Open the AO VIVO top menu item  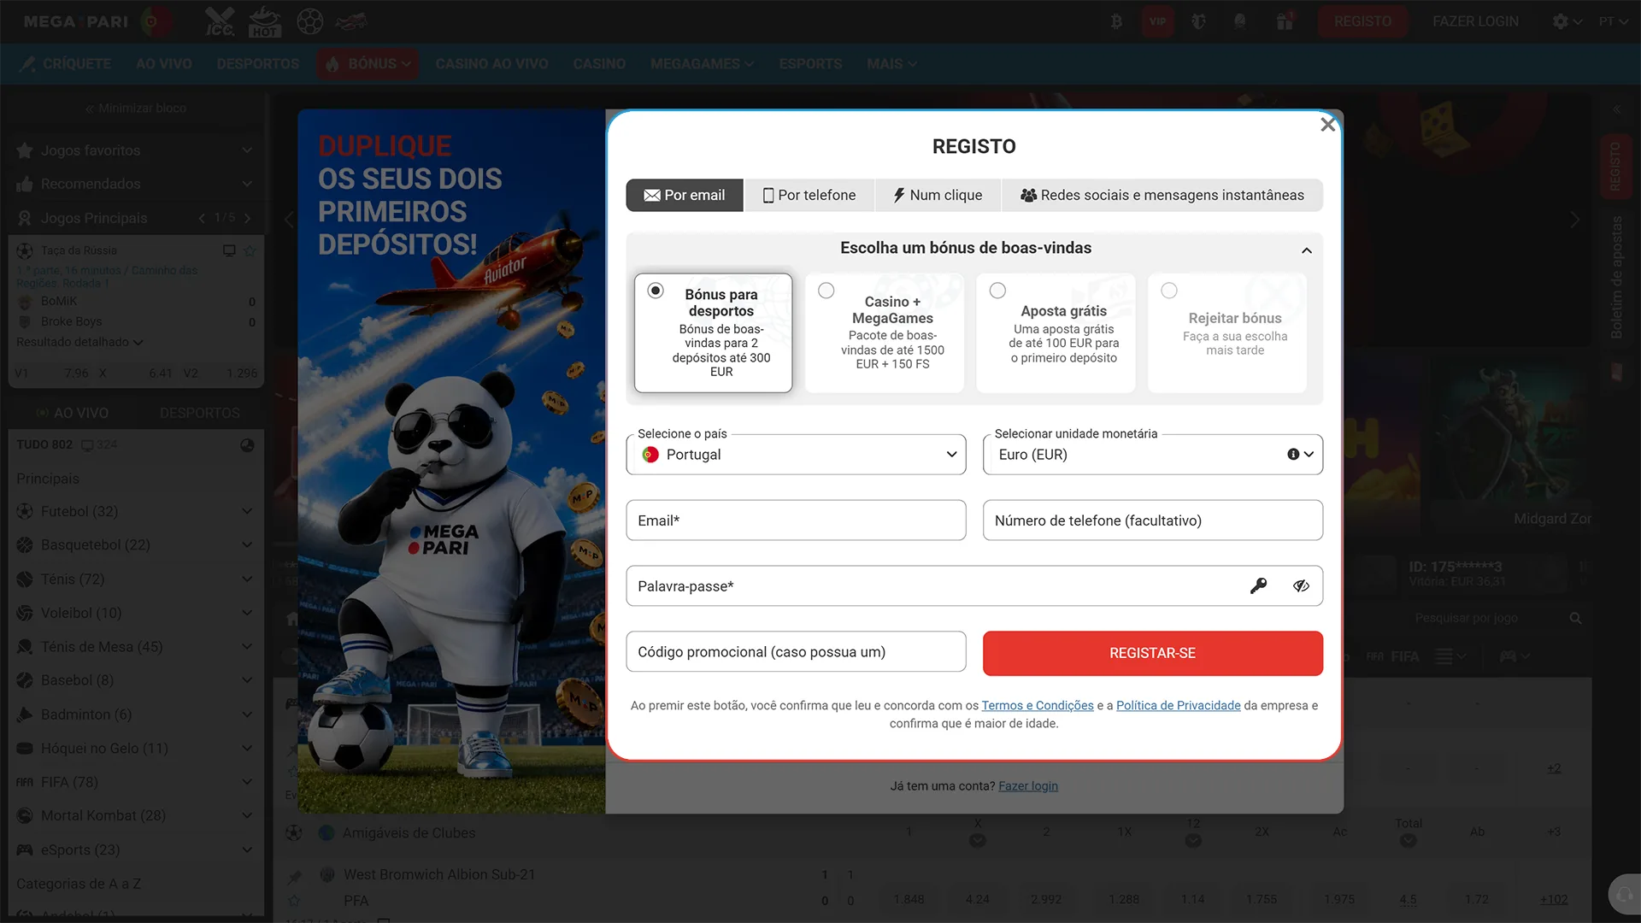click(163, 64)
